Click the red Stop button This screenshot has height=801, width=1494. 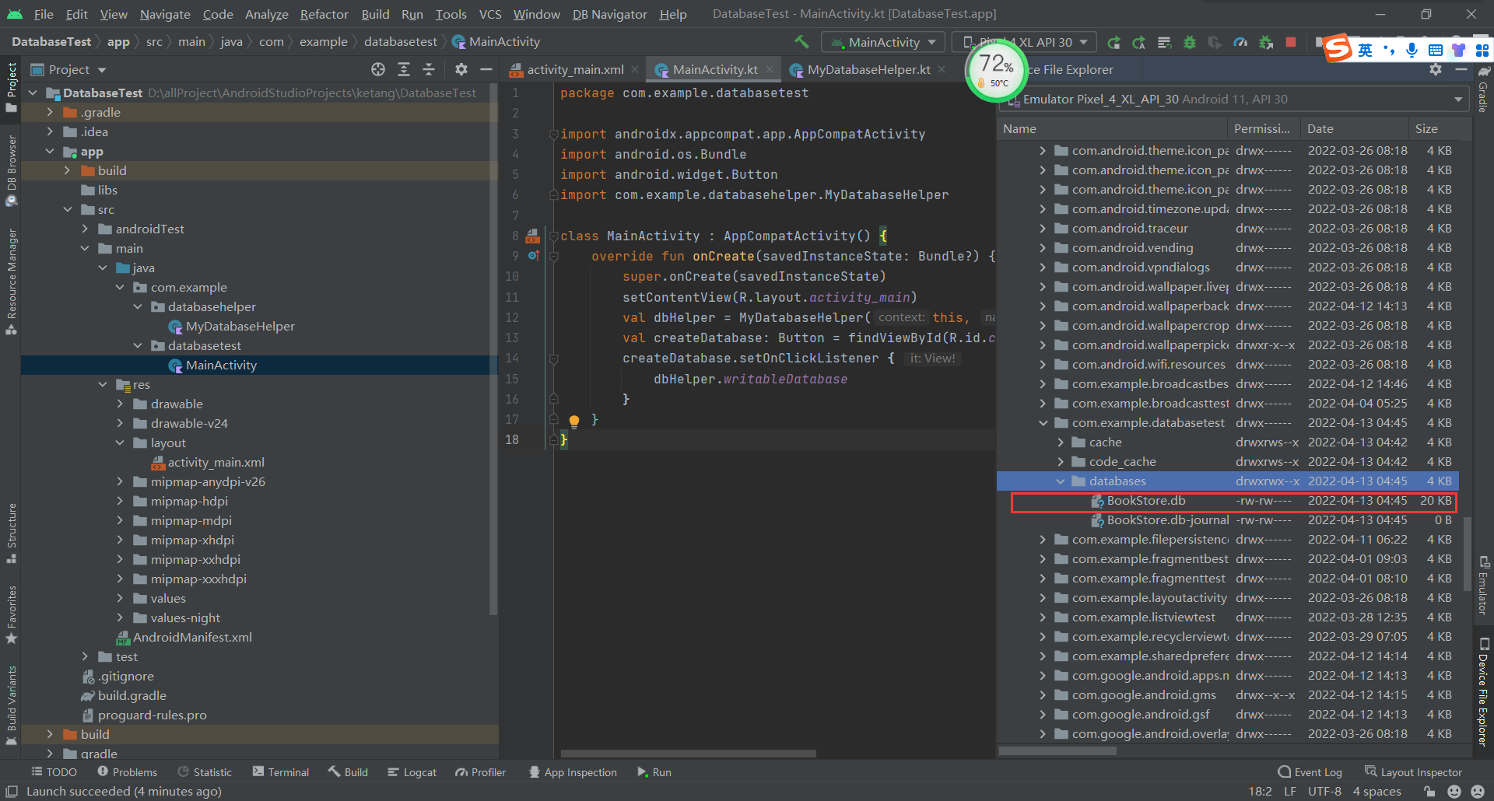click(1291, 42)
